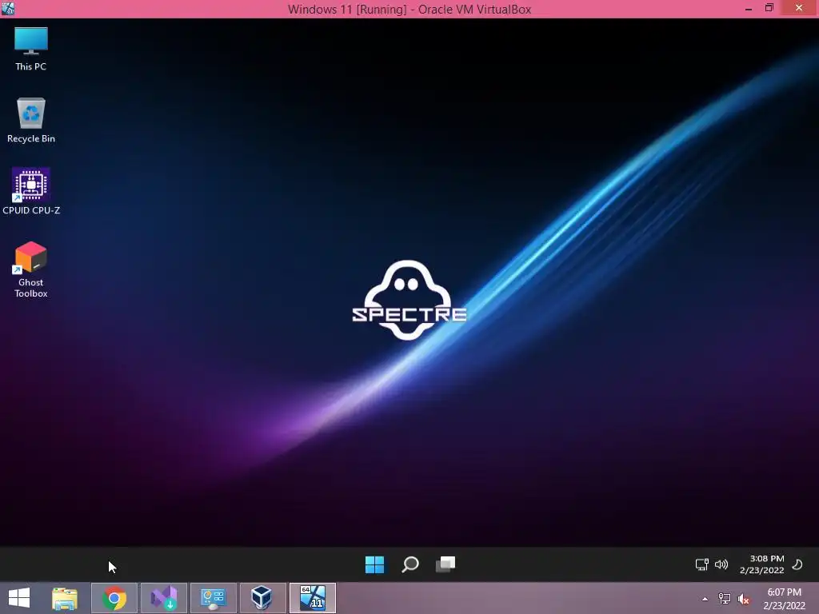Open the host Windows Start button
The image size is (819, 614).
coord(19,598)
